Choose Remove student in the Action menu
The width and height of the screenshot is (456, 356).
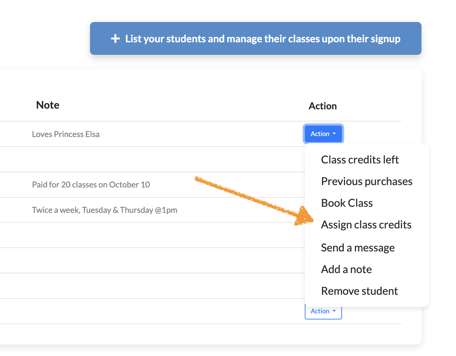pyautogui.click(x=359, y=291)
